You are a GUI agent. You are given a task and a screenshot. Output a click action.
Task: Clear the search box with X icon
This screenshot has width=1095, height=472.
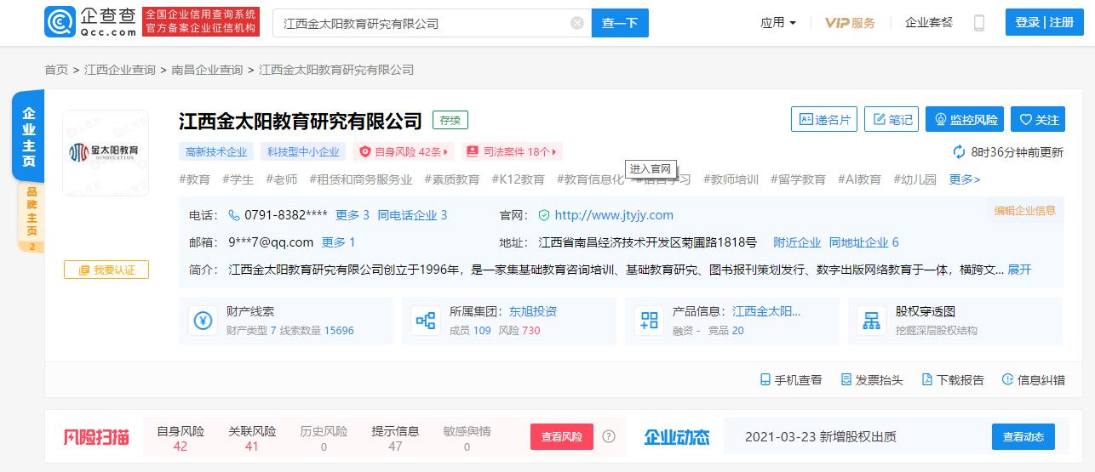tap(577, 23)
